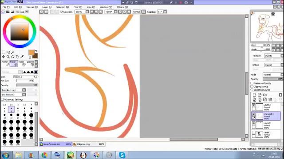Screen dimensions: 284x159
Task: Pick the flattest brush edge shape
Action: (36, 72)
